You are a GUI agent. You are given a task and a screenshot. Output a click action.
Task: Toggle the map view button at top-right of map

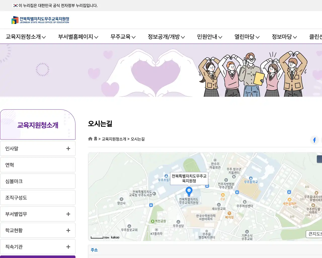pos(320,159)
